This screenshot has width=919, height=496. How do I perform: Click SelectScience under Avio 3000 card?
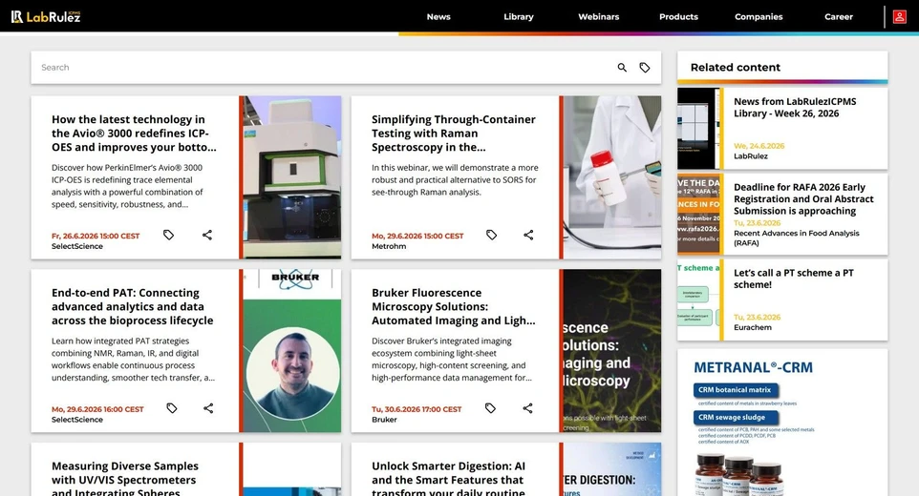76,246
